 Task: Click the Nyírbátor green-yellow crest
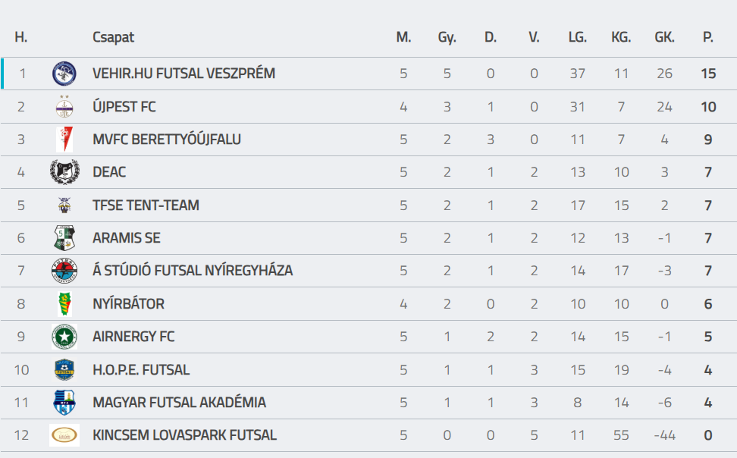coord(64,304)
